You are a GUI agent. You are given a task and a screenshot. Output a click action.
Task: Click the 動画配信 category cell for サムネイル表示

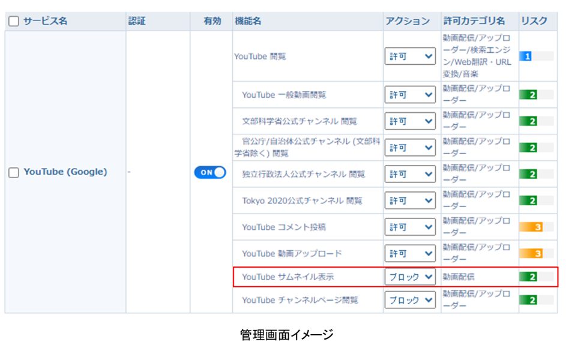(x=459, y=277)
